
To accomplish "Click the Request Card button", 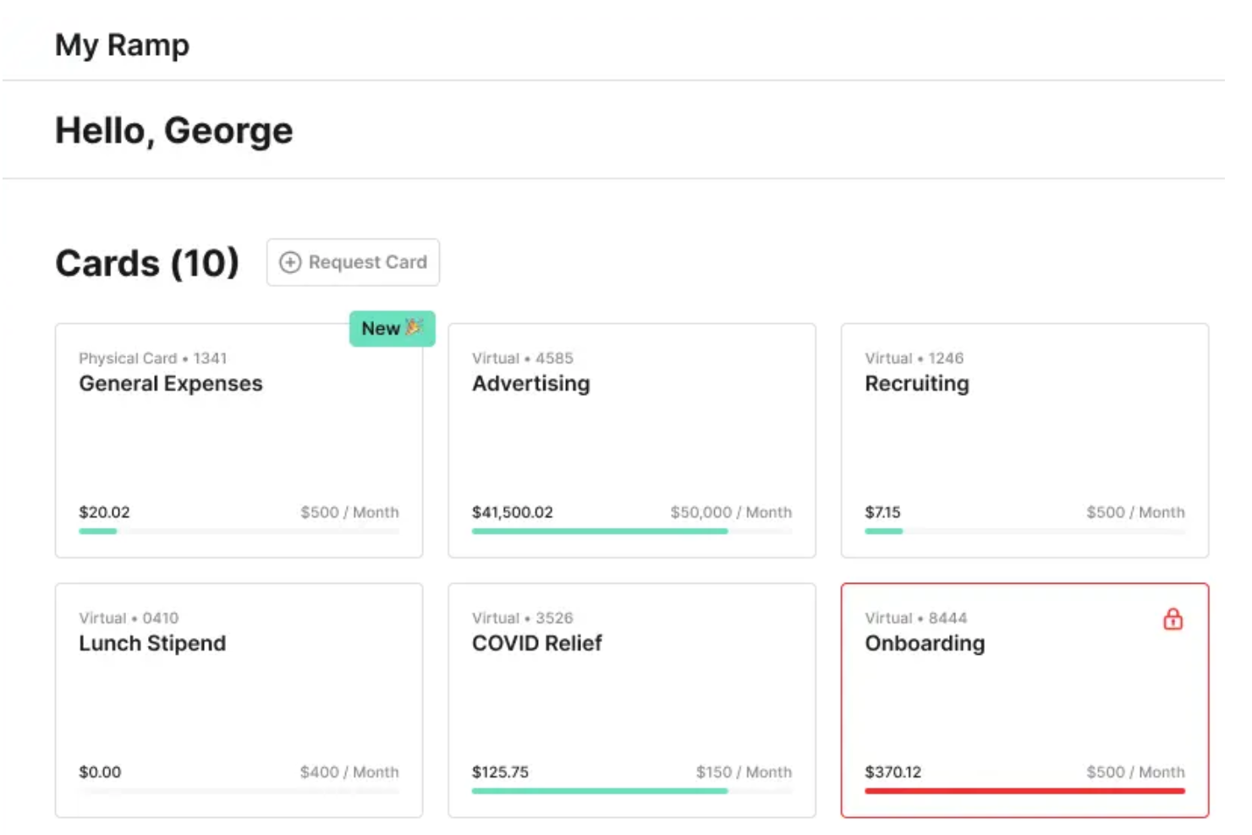I will [x=353, y=262].
